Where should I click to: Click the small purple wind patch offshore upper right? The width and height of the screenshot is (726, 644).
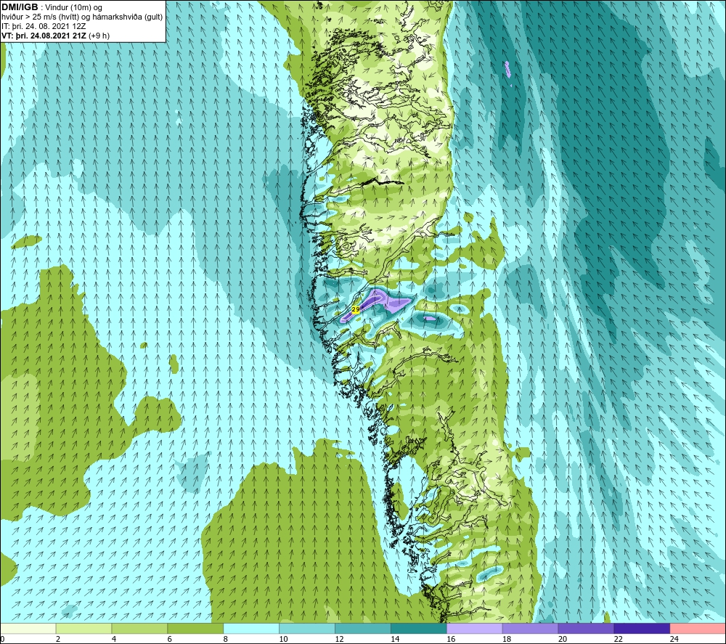click(507, 69)
